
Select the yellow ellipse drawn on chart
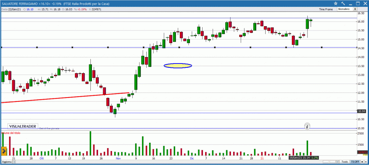[x=178, y=66]
